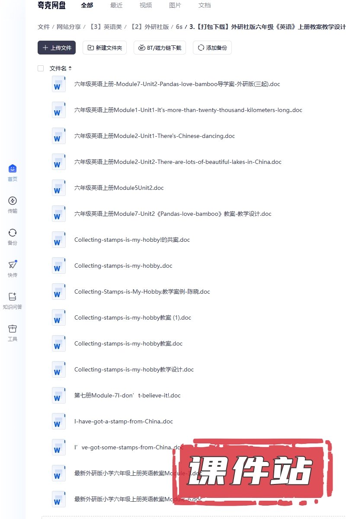Open Collecting-stamps-is-my-hobby教学设计.doc file
The width and height of the screenshot is (346, 519).
click(134, 369)
